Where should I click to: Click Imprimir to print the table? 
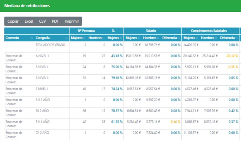[72, 21]
